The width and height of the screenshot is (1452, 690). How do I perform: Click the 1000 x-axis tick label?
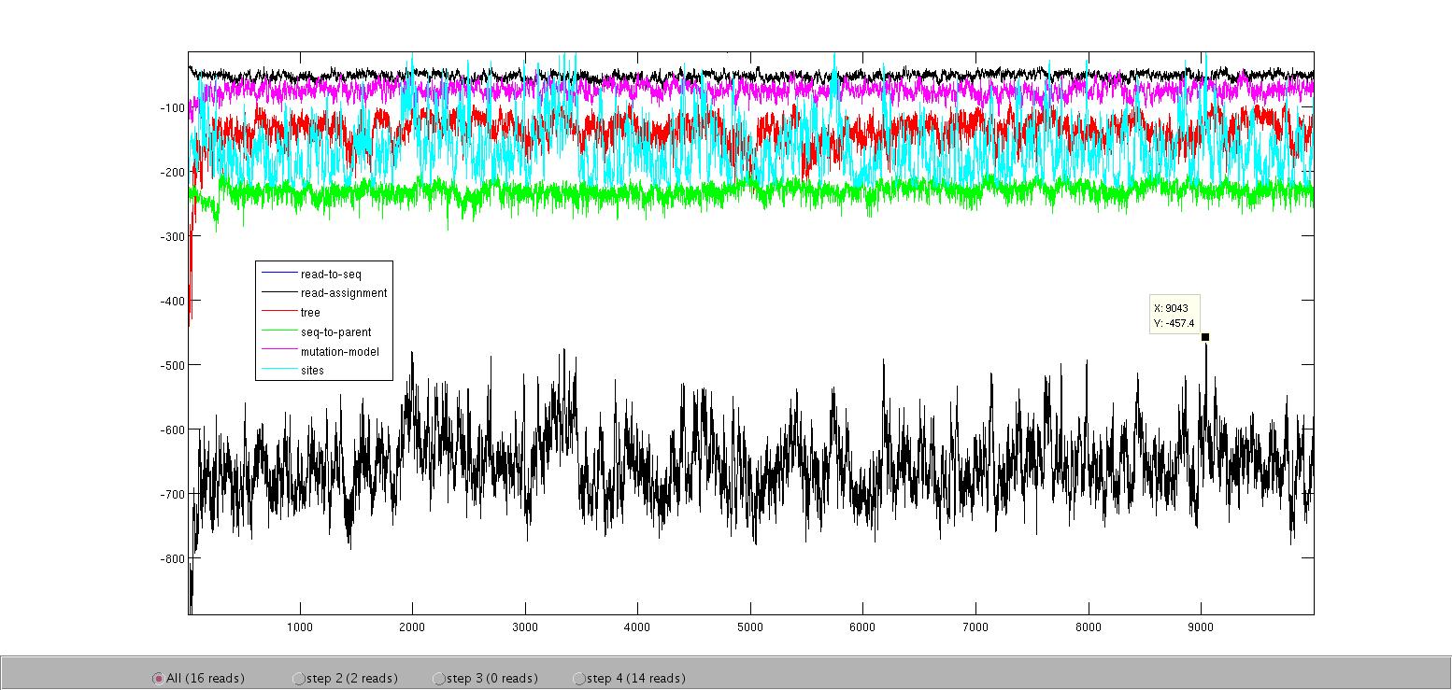coord(300,627)
